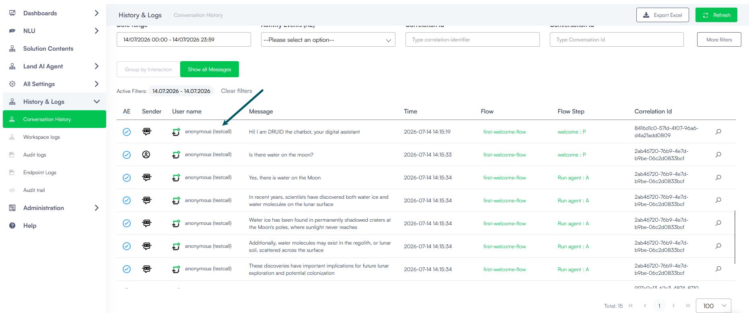The height and width of the screenshot is (313, 749).
Task: Jump to first page double arrow
Action: click(x=631, y=306)
